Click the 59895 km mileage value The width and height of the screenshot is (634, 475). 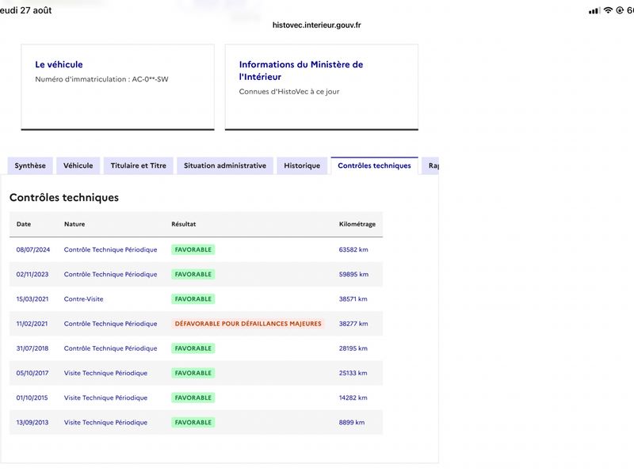pos(353,274)
